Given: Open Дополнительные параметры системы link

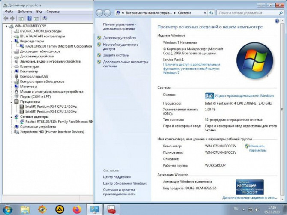Looking at the screenshot, I should [126, 64].
